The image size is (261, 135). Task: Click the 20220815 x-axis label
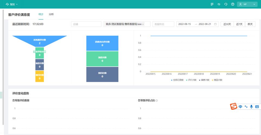tap(150, 74)
